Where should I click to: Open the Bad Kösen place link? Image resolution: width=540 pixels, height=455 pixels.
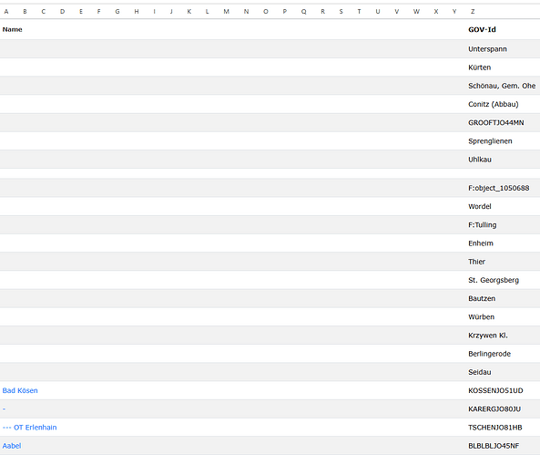[20, 390]
